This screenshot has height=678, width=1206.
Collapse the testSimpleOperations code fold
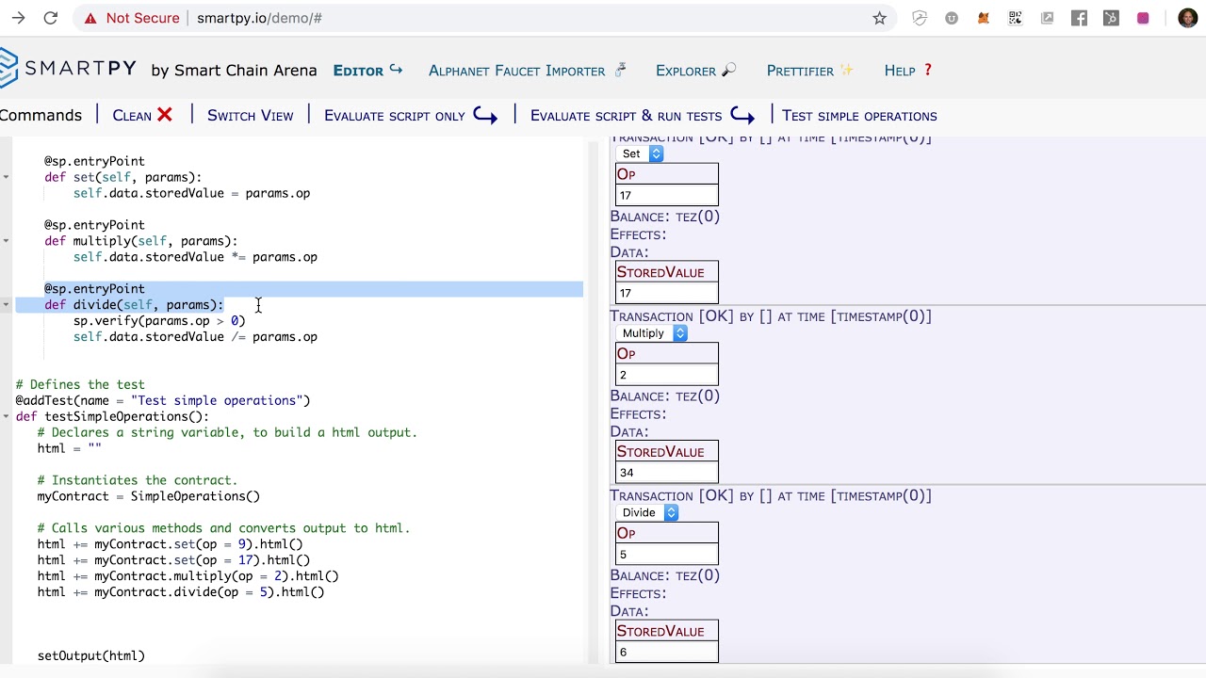6,416
